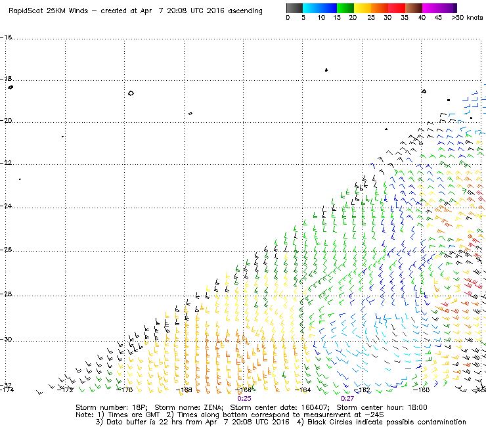Click the 'Times are GMT' note
This screenshot has height=427, width=486.
134,415
